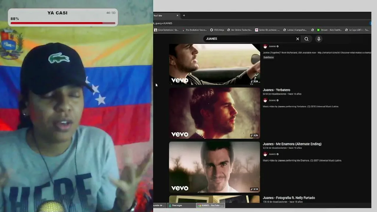Open the CinesTentativos bookmark
This screenshot has height=212, width=377.
coord(166,30)
